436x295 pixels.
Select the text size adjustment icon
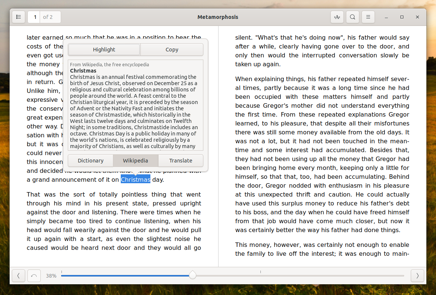(337, 17)
